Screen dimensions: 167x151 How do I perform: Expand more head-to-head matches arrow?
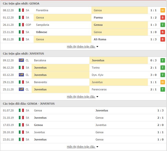(97, 147)
